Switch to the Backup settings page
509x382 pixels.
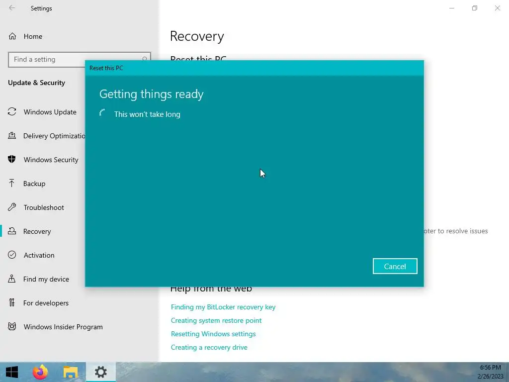(34, 184)
